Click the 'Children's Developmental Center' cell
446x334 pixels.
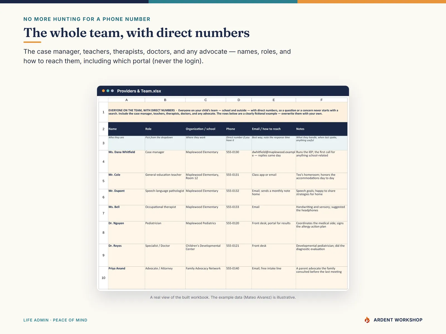point(206,255)
